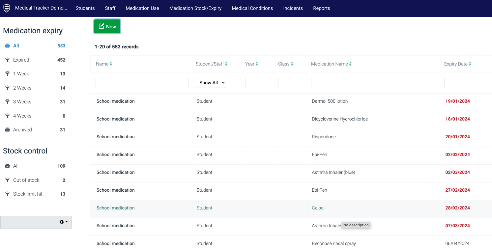492x248 pixels.
Task: Click the Medication Name filter field
Action: pyautogui.click(x=374, y=83)
